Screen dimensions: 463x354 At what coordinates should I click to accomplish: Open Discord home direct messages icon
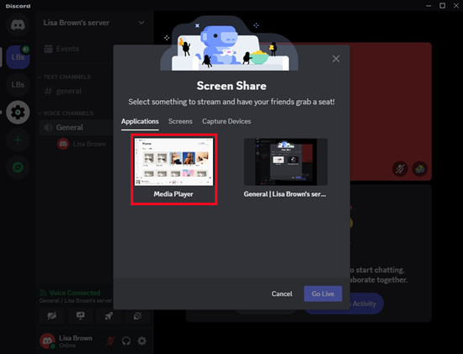[x=18, y=25]
